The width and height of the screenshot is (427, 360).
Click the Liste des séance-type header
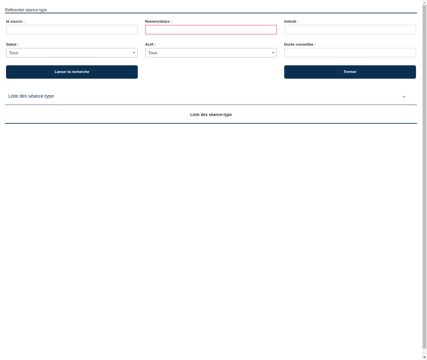(x=31, y=96)
